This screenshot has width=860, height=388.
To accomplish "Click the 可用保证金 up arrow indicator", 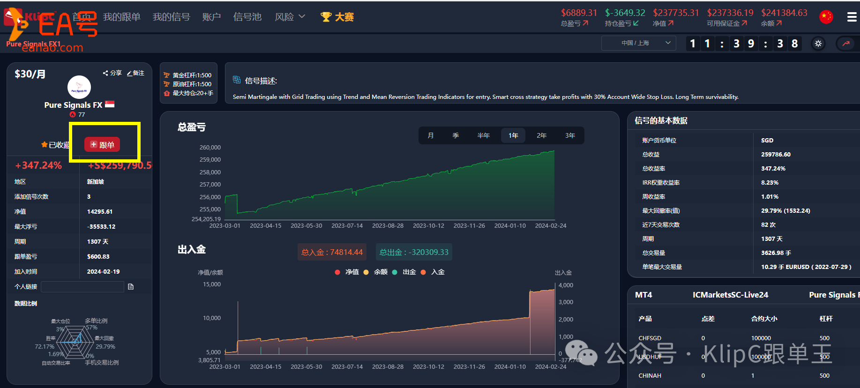I will coord(744,23).
